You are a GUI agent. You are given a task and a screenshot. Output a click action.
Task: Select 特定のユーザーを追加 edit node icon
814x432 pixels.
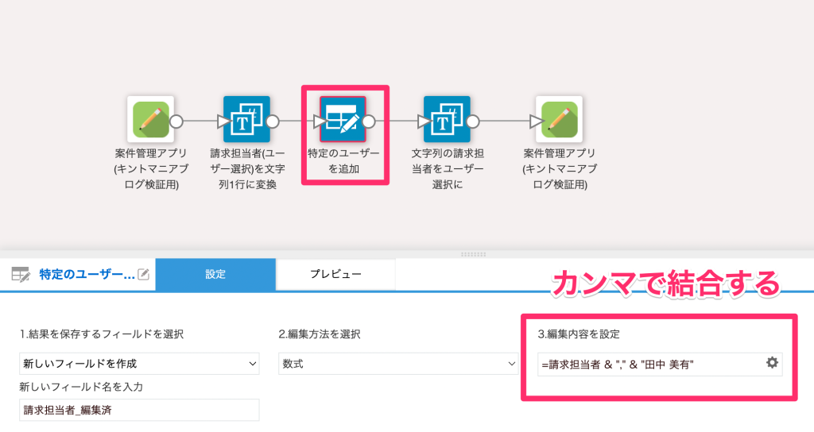(x=343, y=119)
